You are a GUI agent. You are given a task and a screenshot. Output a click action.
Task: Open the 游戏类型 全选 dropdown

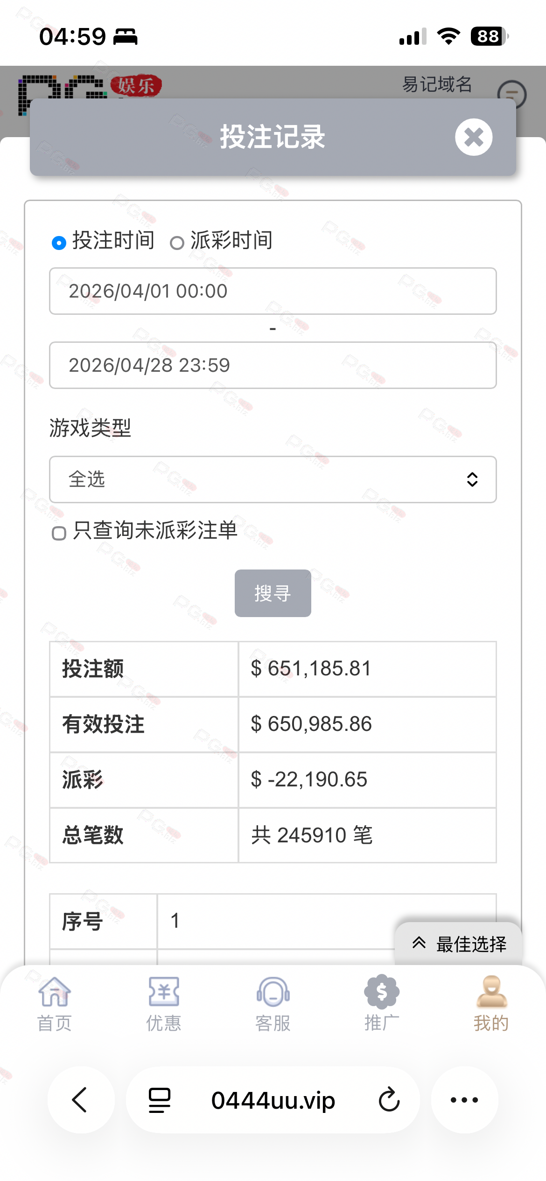[x=273, y=479]
